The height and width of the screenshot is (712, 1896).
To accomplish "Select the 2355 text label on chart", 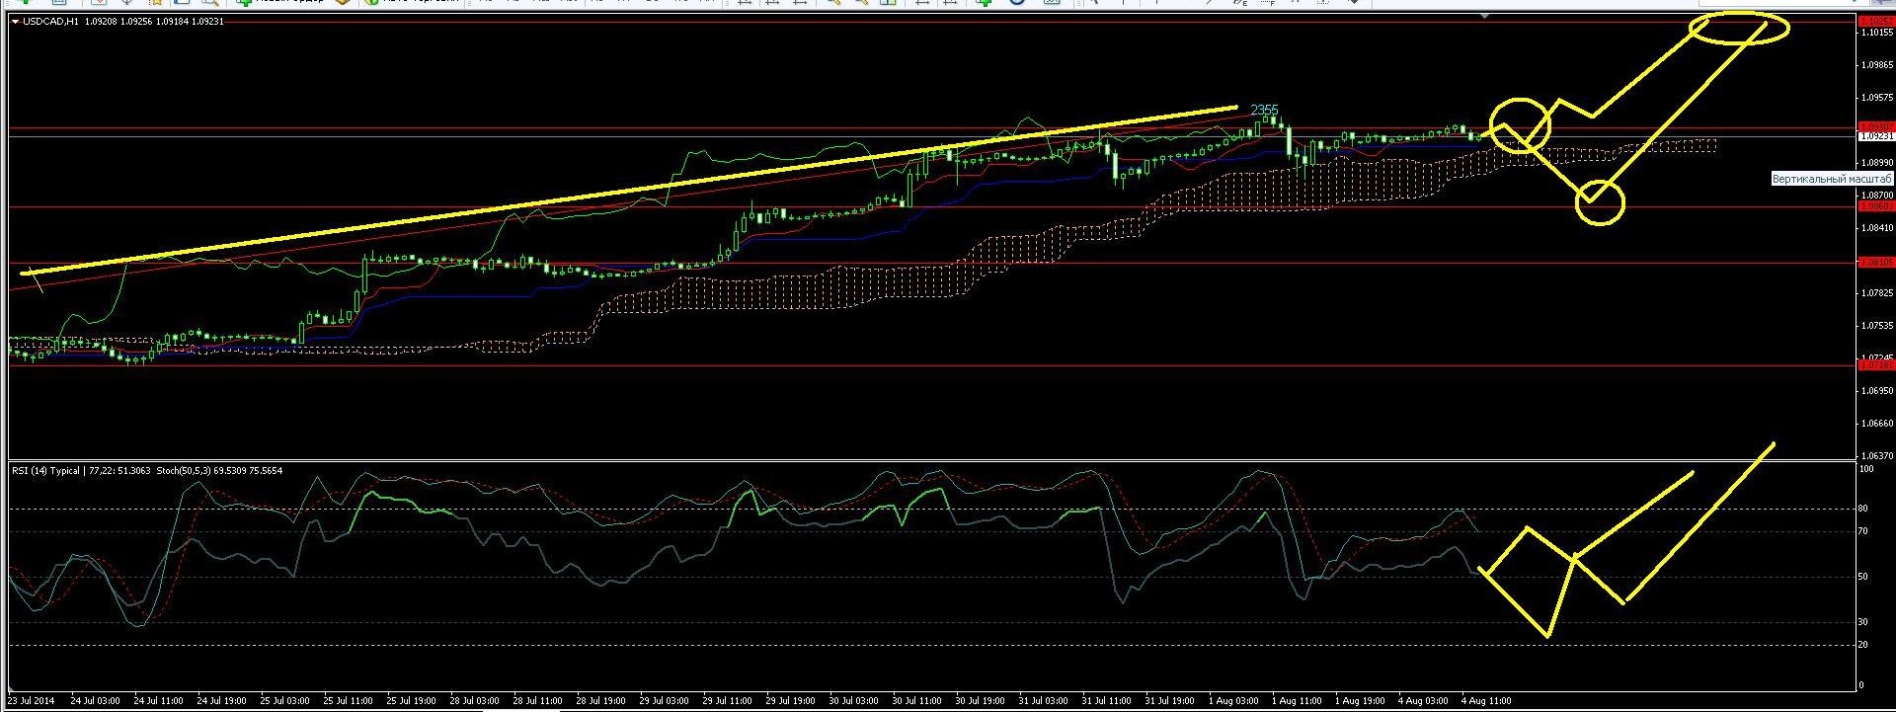I will tap(1264, 110).
